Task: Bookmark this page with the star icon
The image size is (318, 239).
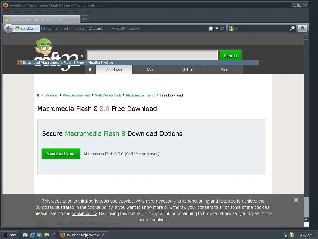Action: pos(211,28)
